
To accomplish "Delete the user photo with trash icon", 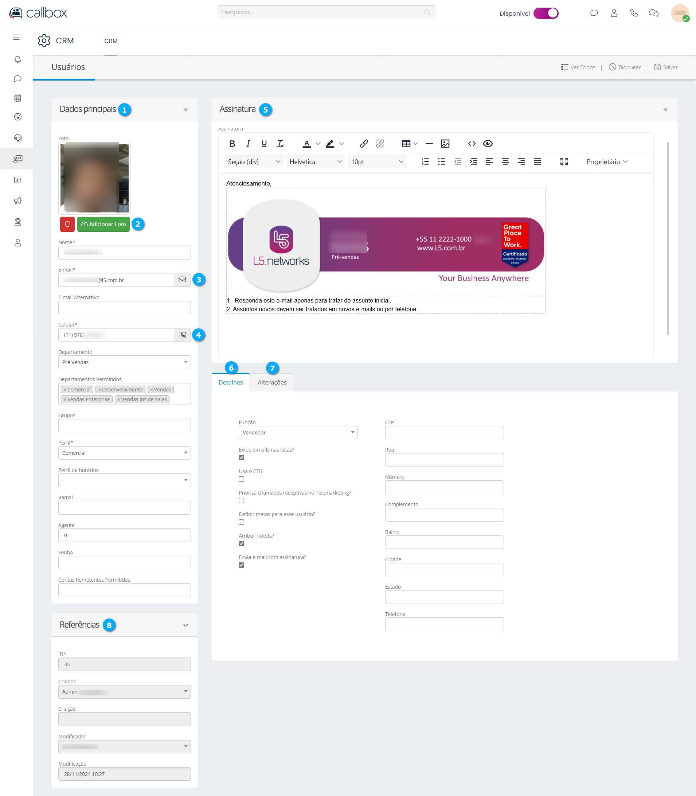I will pos(67,224).
